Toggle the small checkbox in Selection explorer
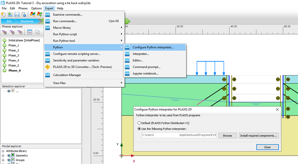Viewport: 298px width, 164px height. pyautogui.click(x=13, y=91)
